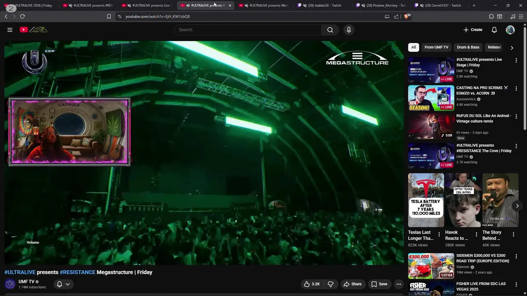Start voice search with microphone icon
This screenshot has height=296, width=527.
(349, 30)
